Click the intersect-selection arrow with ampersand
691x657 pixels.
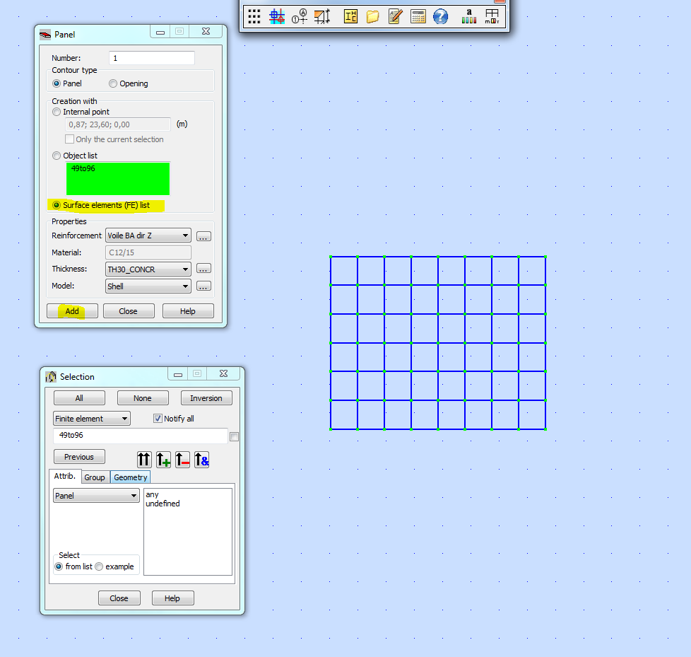coord(201,460)
